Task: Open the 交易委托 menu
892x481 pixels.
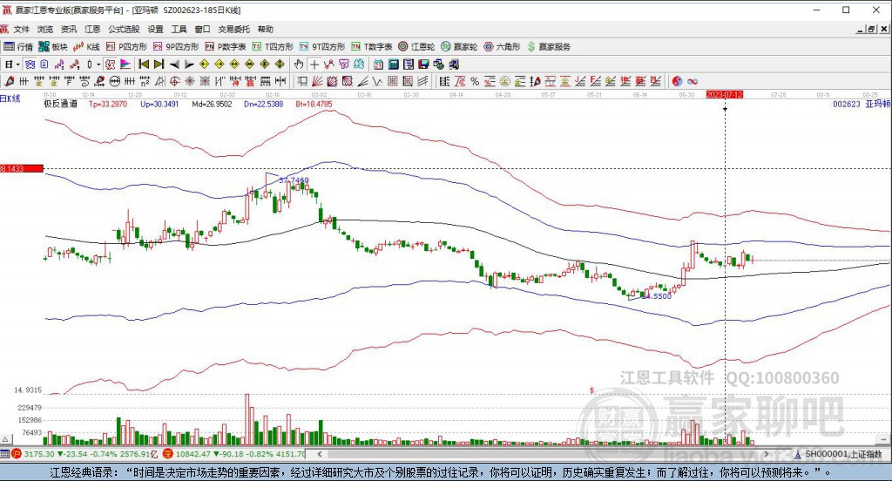Action: click(x=233, y=29)
